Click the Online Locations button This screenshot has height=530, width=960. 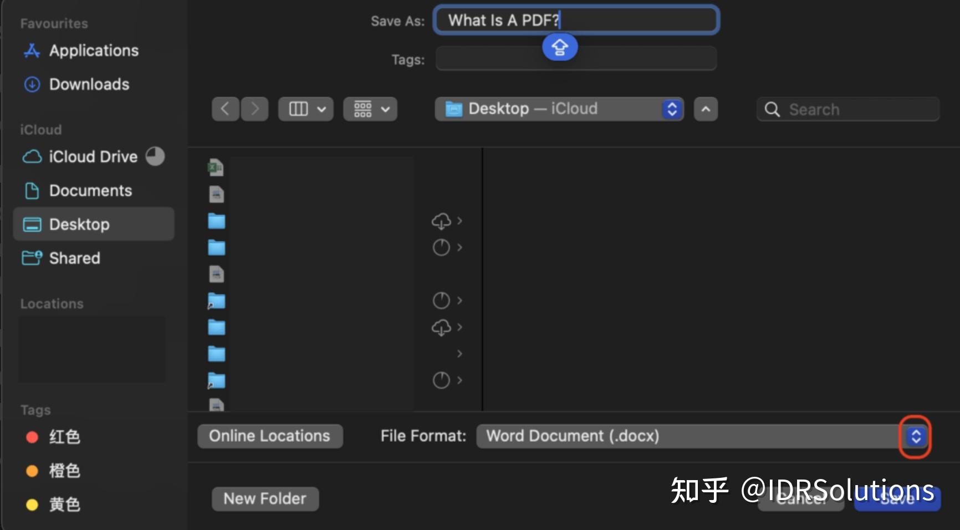pyautogui.click(x=269, y=436)
